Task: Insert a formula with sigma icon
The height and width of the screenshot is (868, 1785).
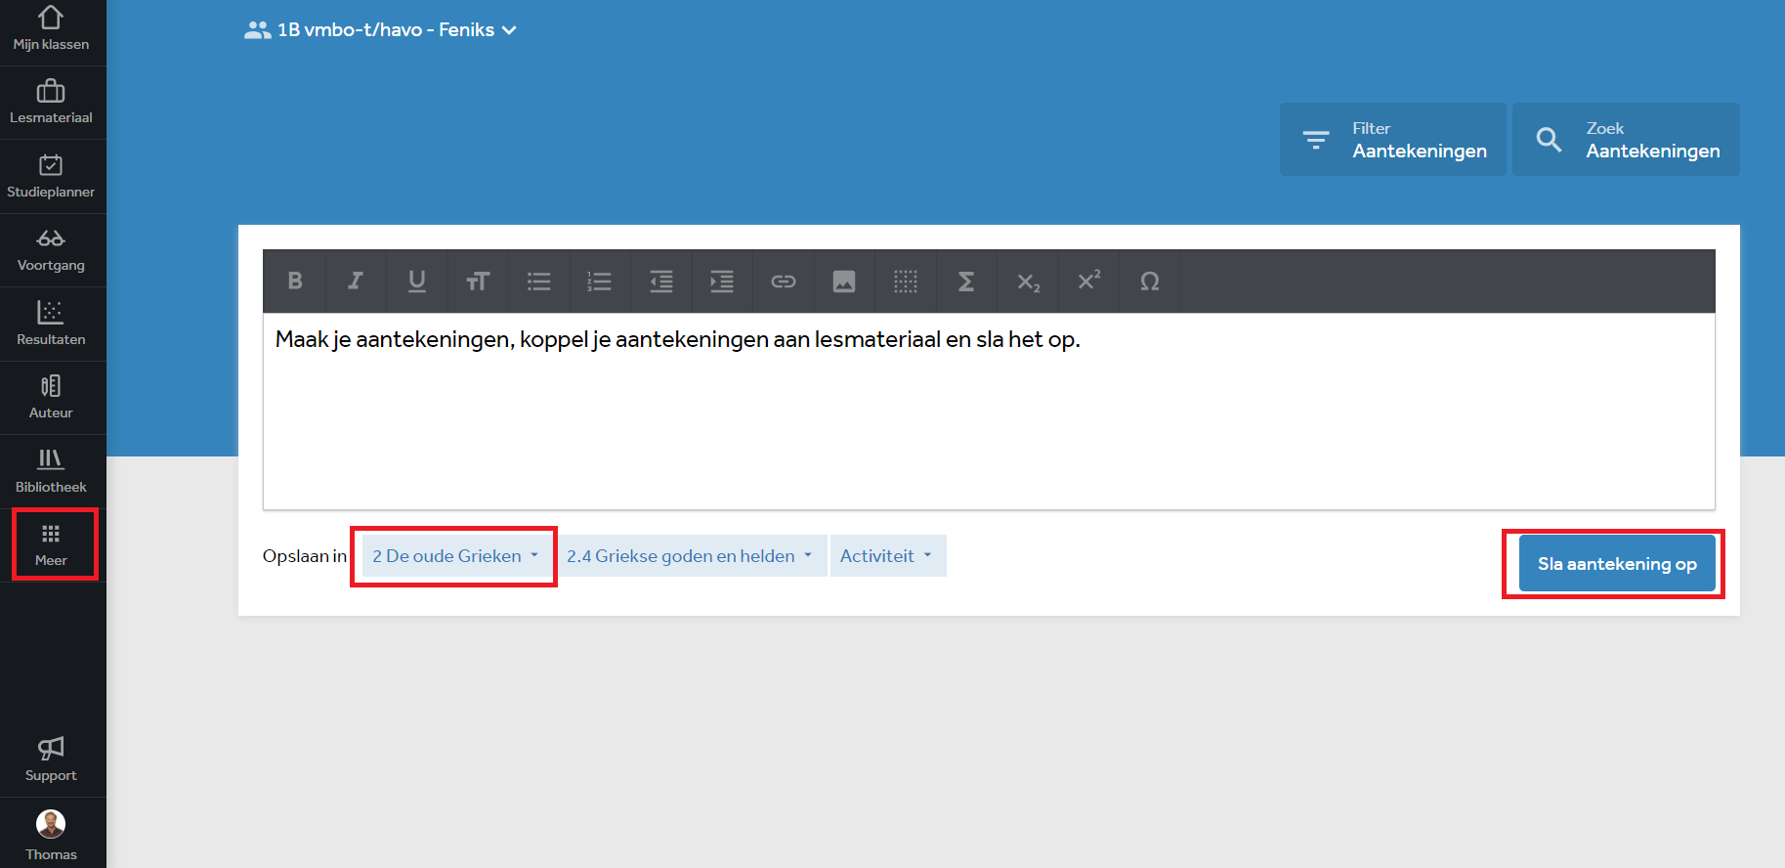Action: (x=966, y=282)
